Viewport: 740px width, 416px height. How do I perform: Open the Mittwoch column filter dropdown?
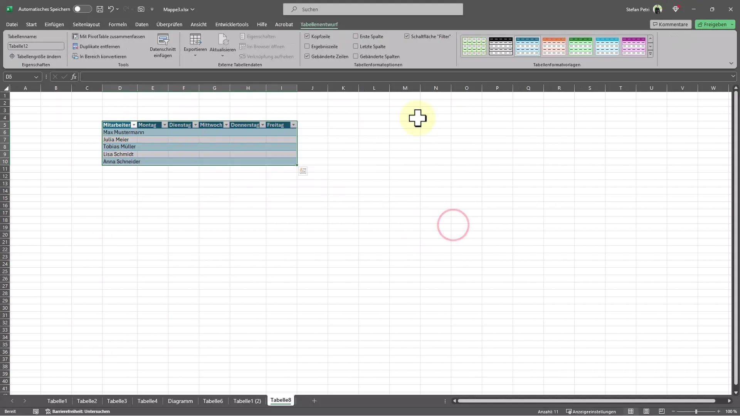[226, 125]
